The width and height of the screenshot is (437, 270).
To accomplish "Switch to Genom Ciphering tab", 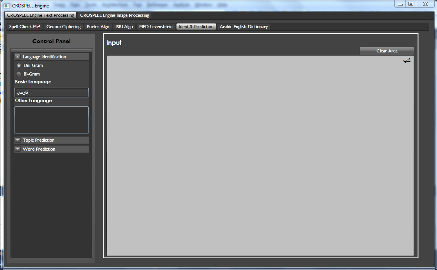I will [x=63, y=27].
